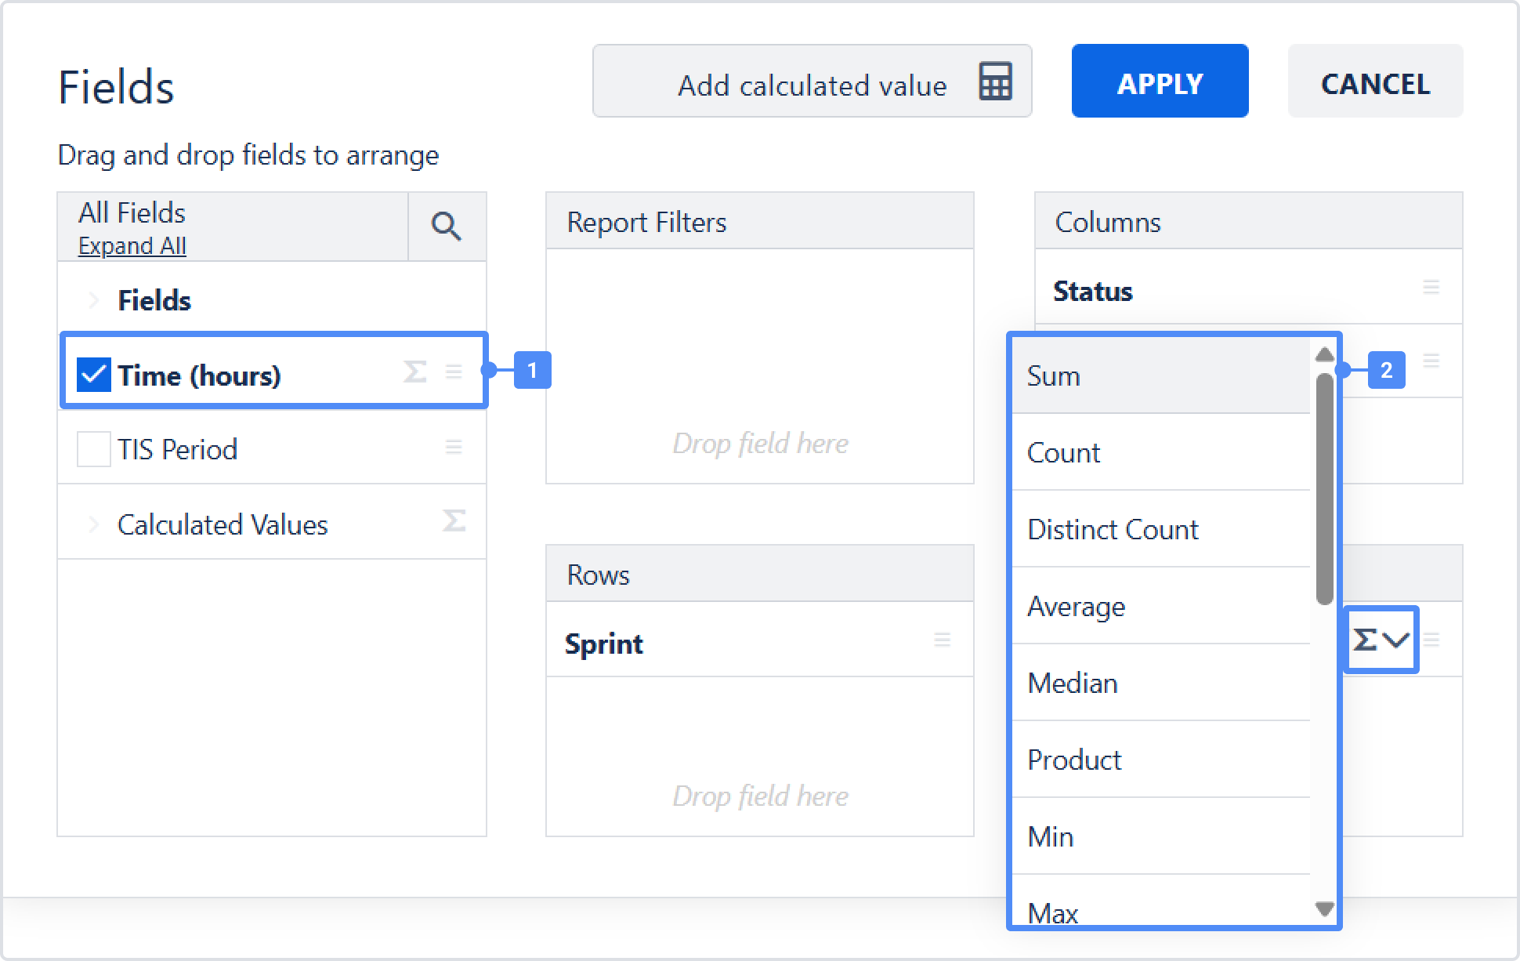Image resolution: width=1520 pixels, height=961 pixels.
Task: Pick Average in the aggregation list
Action: point(1076,606)
